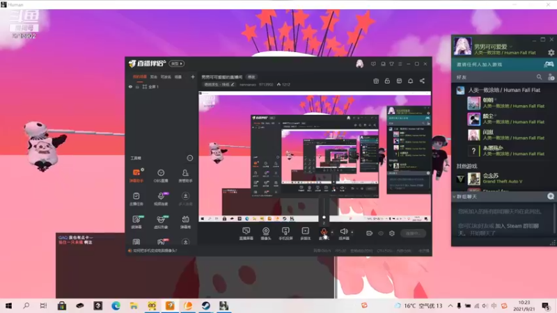Click the padlock icon in streaming header
557x313 pixels.
(x=387, y=81)
